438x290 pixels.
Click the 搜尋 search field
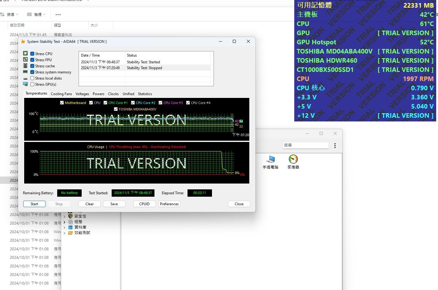pyautogui.click(x=306, y=145)
